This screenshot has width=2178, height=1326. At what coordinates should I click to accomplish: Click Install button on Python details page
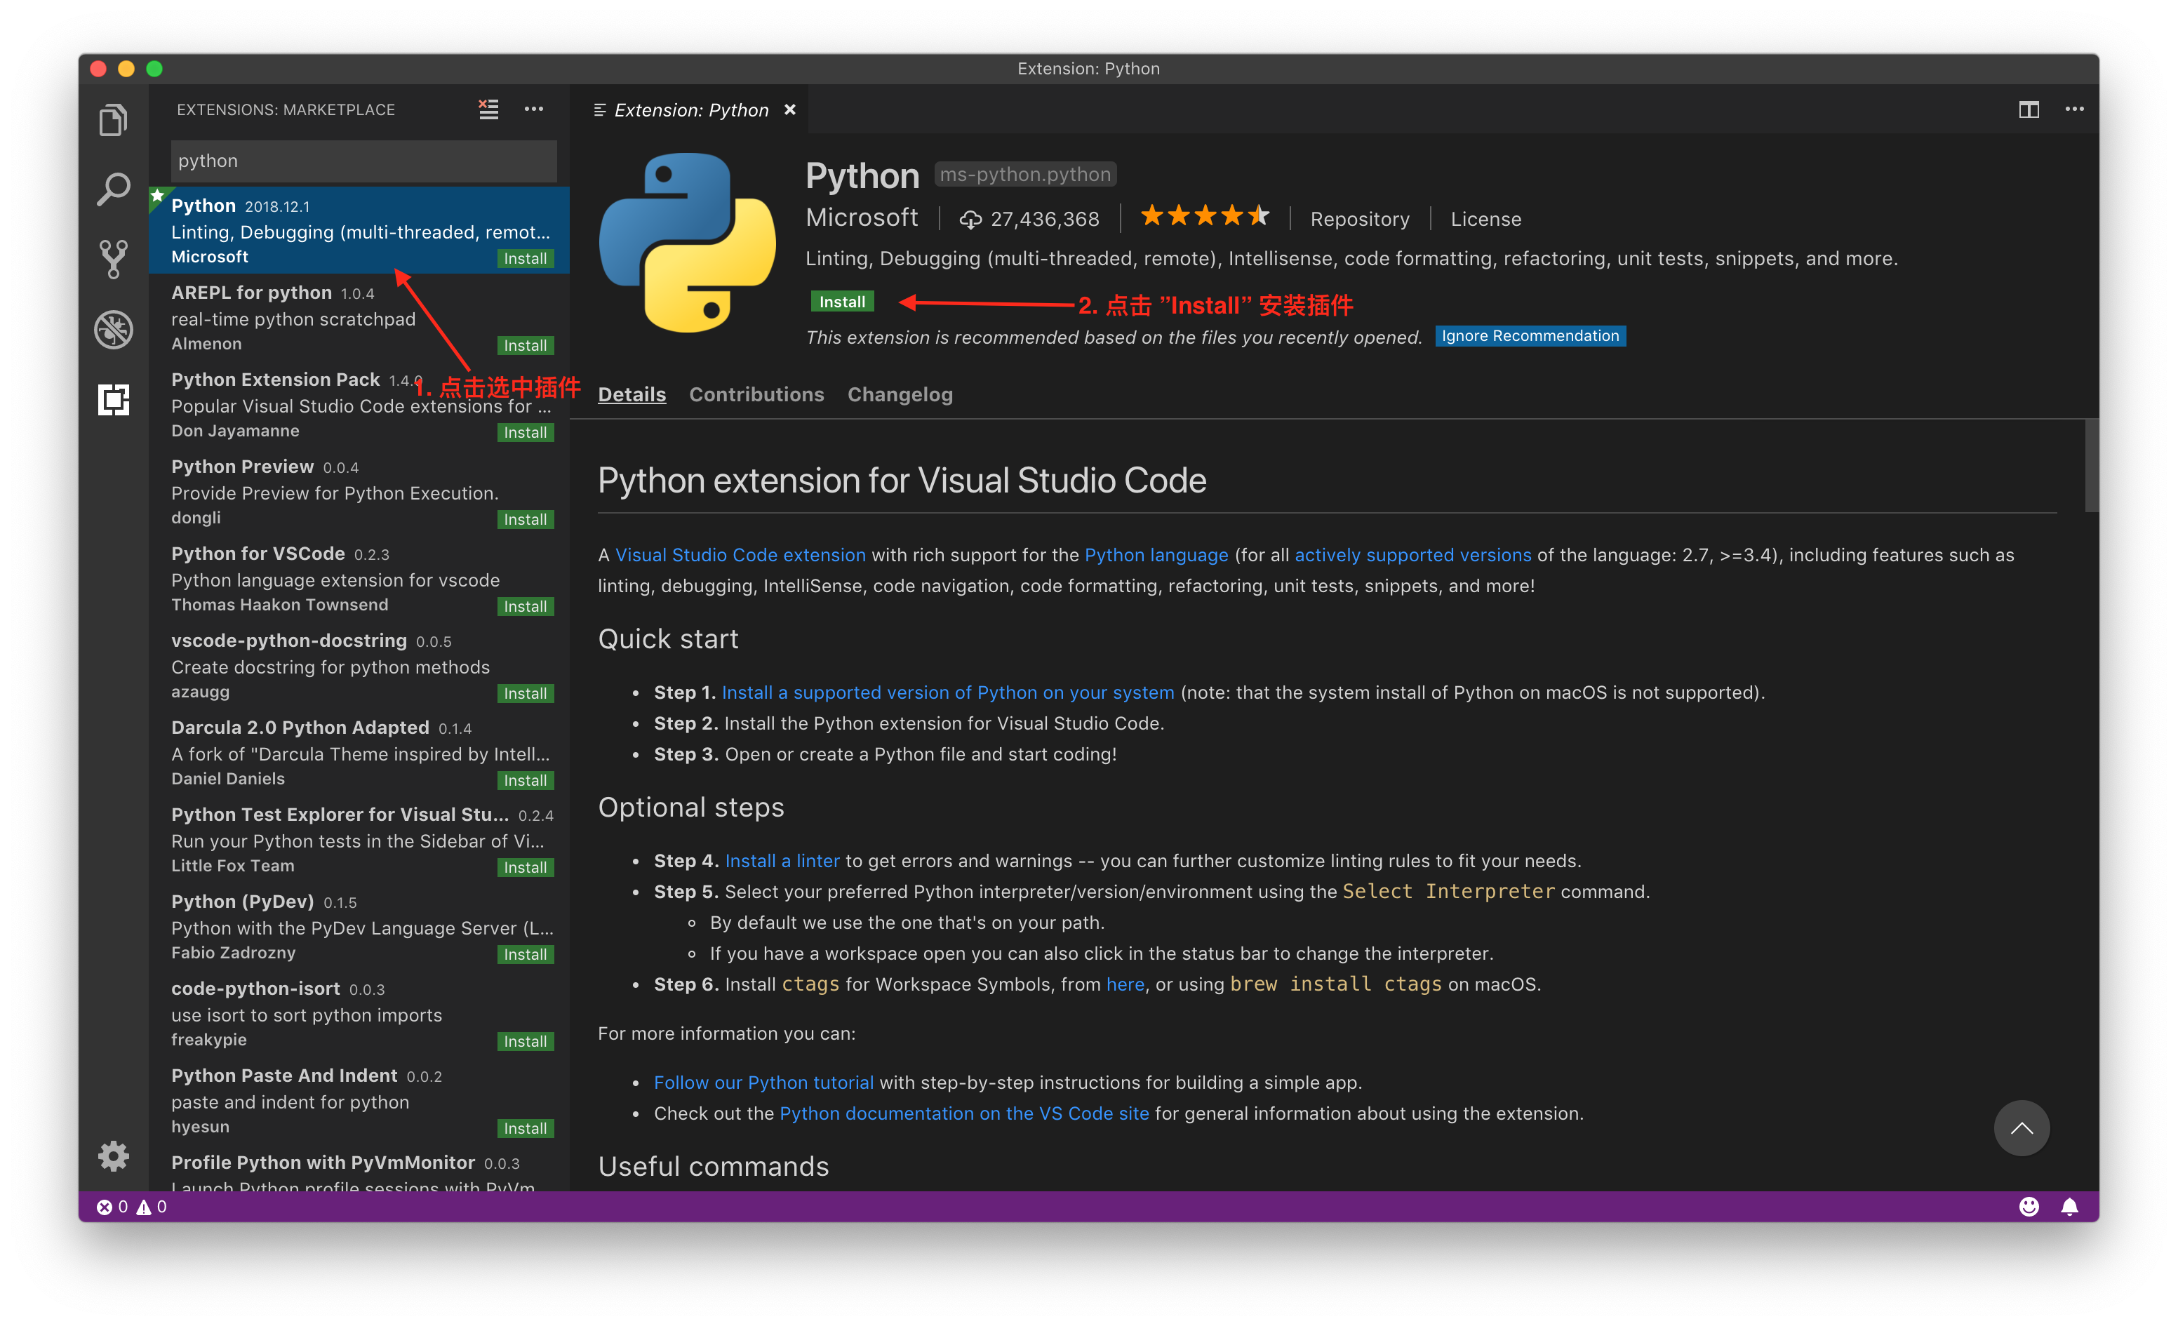point(841,302)
